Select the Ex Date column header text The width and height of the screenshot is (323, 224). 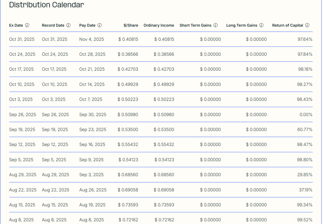click(x=16, y=25)
